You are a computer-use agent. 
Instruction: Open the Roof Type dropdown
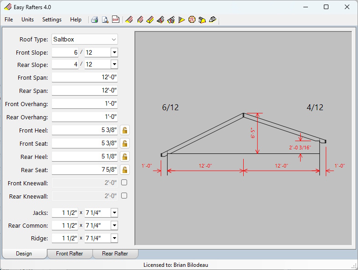point(85,40)
